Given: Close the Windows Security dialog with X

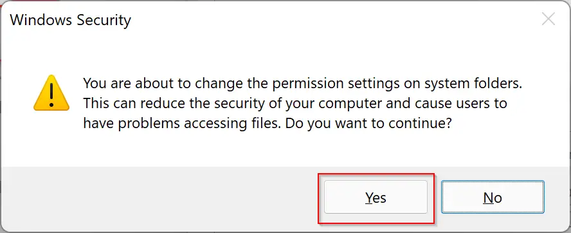Looking at the screenshot, I should [x=548, y=19].
